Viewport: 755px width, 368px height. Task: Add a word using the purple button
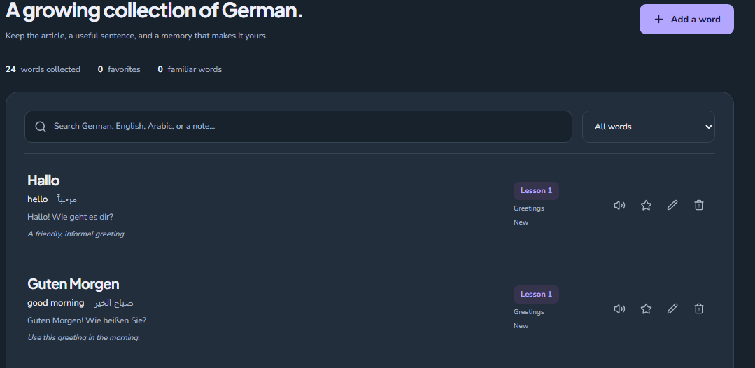pyautogui.click(x=686, y=20)
